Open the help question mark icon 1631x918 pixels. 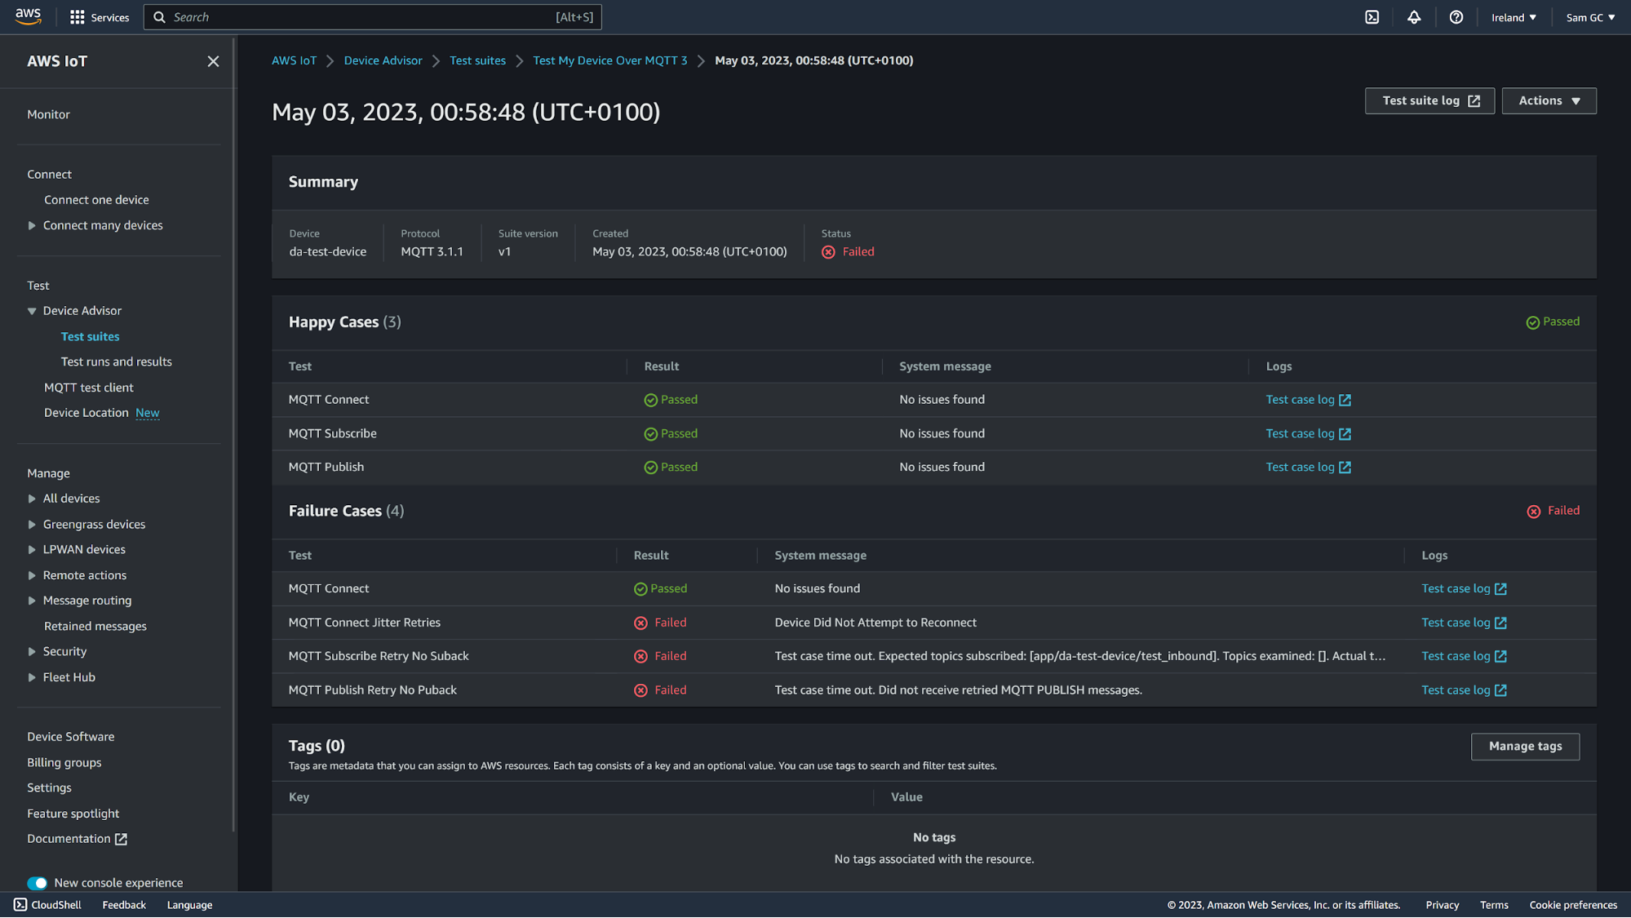pos(1456,17)
